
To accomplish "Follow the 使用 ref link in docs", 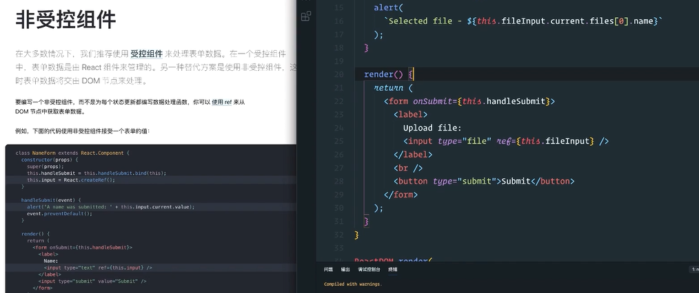I will click(x=221, y=102).
